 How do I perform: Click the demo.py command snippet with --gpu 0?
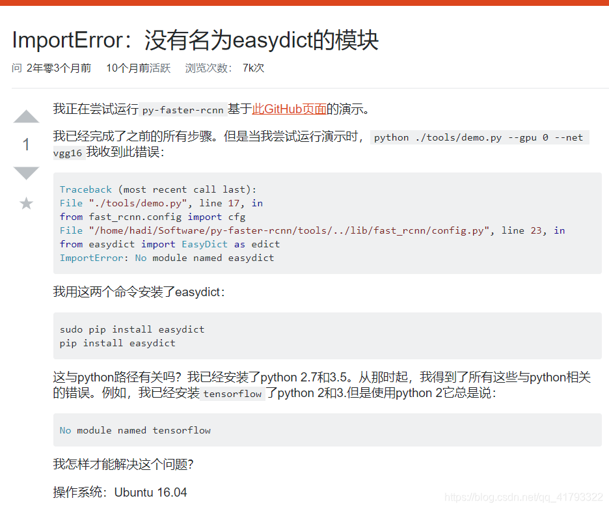click(x=480, y=137)
